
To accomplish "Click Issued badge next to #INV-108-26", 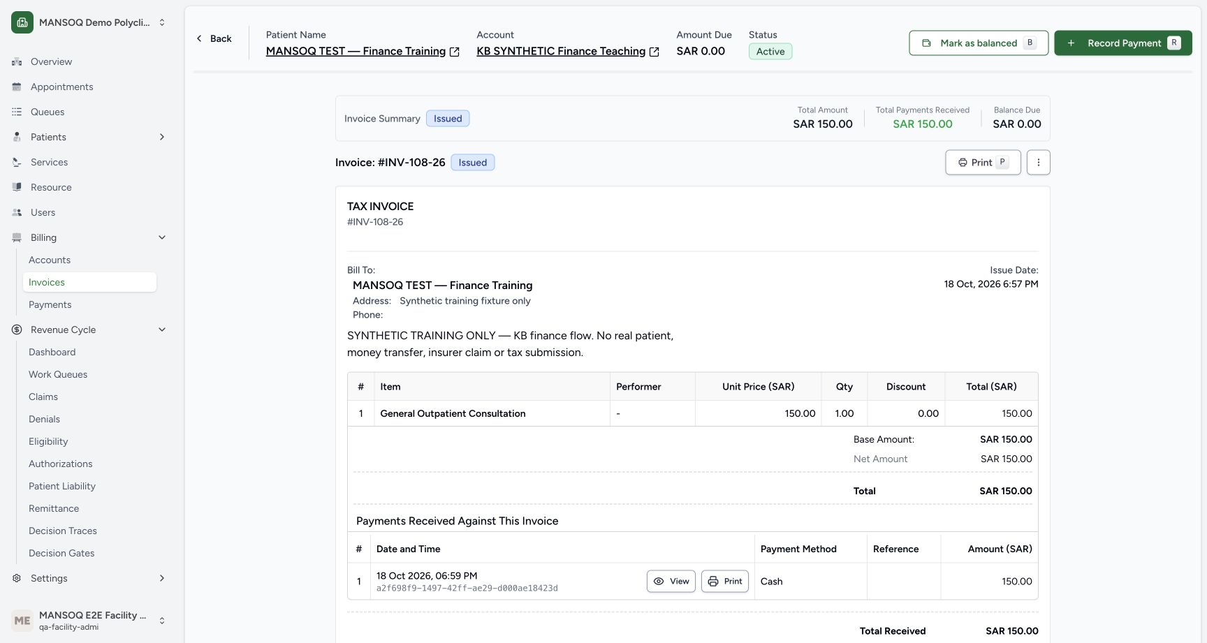I will (x=473, y=163).
